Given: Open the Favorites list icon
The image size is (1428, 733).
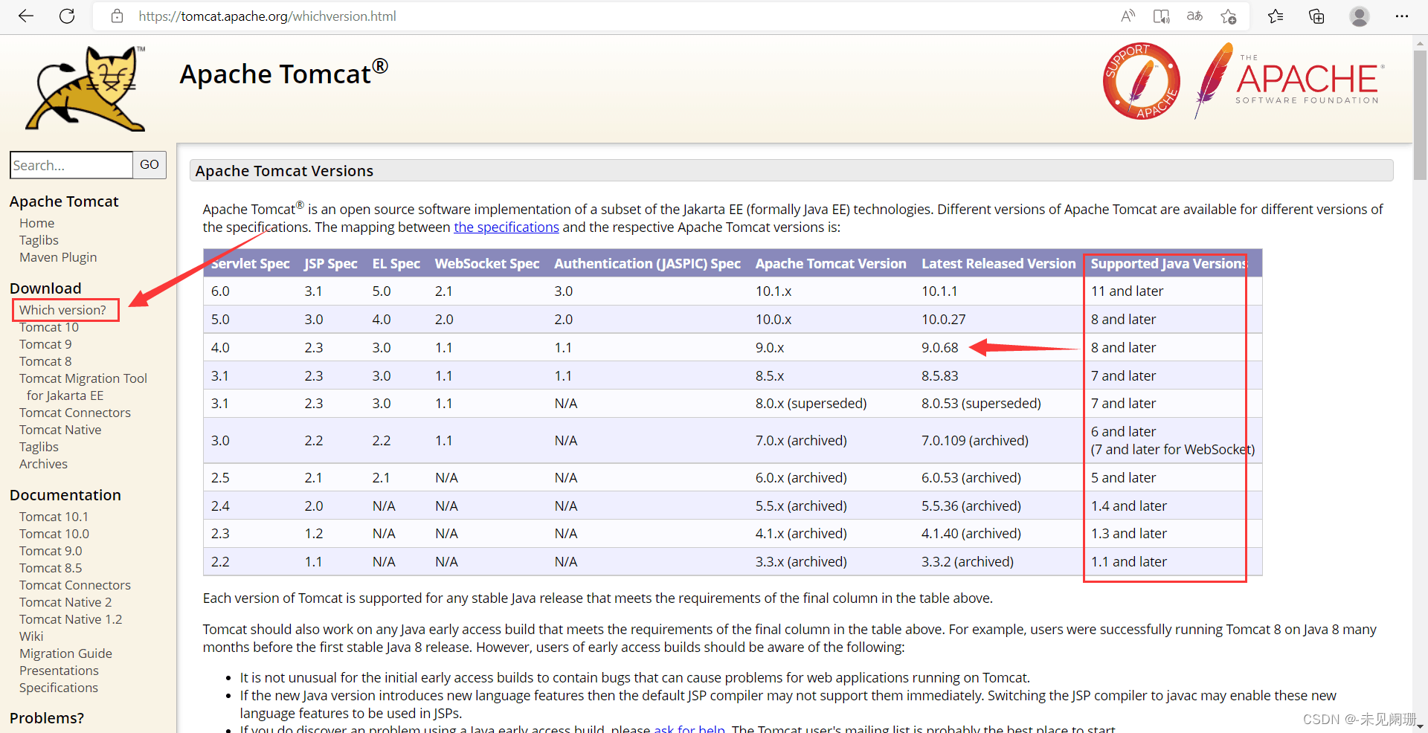Looking at the screenshot, I should tap(1276, 16).
